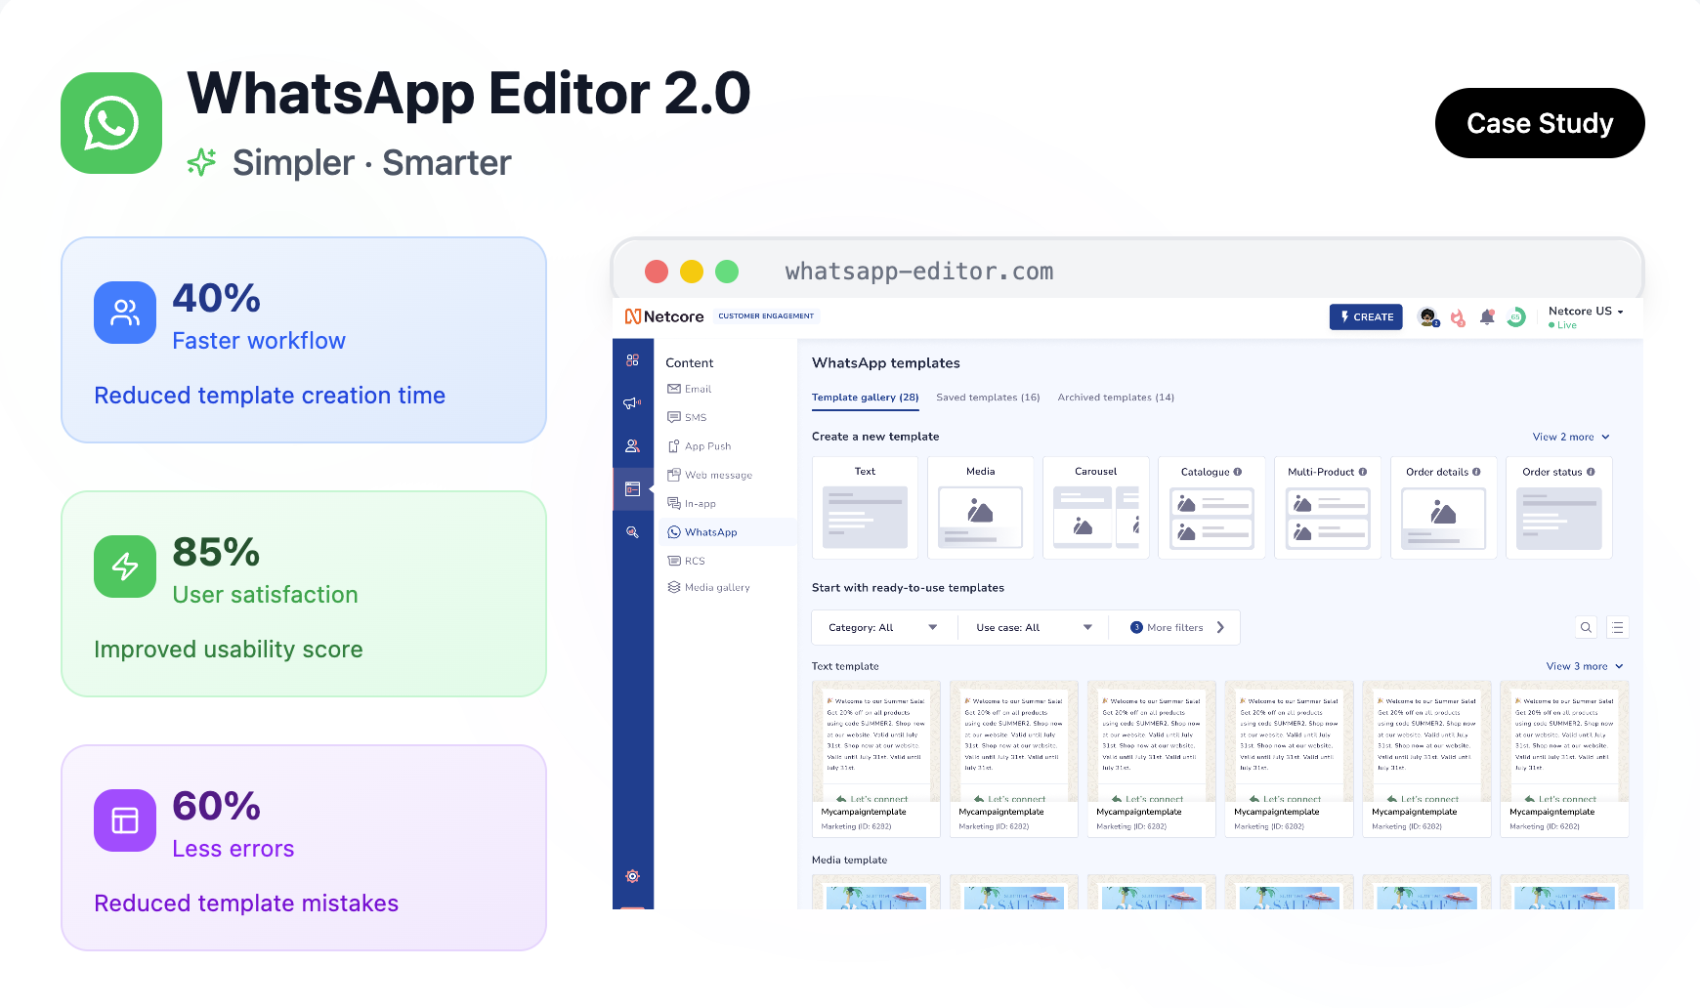Viewport: 1700px width, 1008px height.
Task: Click the green browser window dot
Action: (x=727, y=272)
